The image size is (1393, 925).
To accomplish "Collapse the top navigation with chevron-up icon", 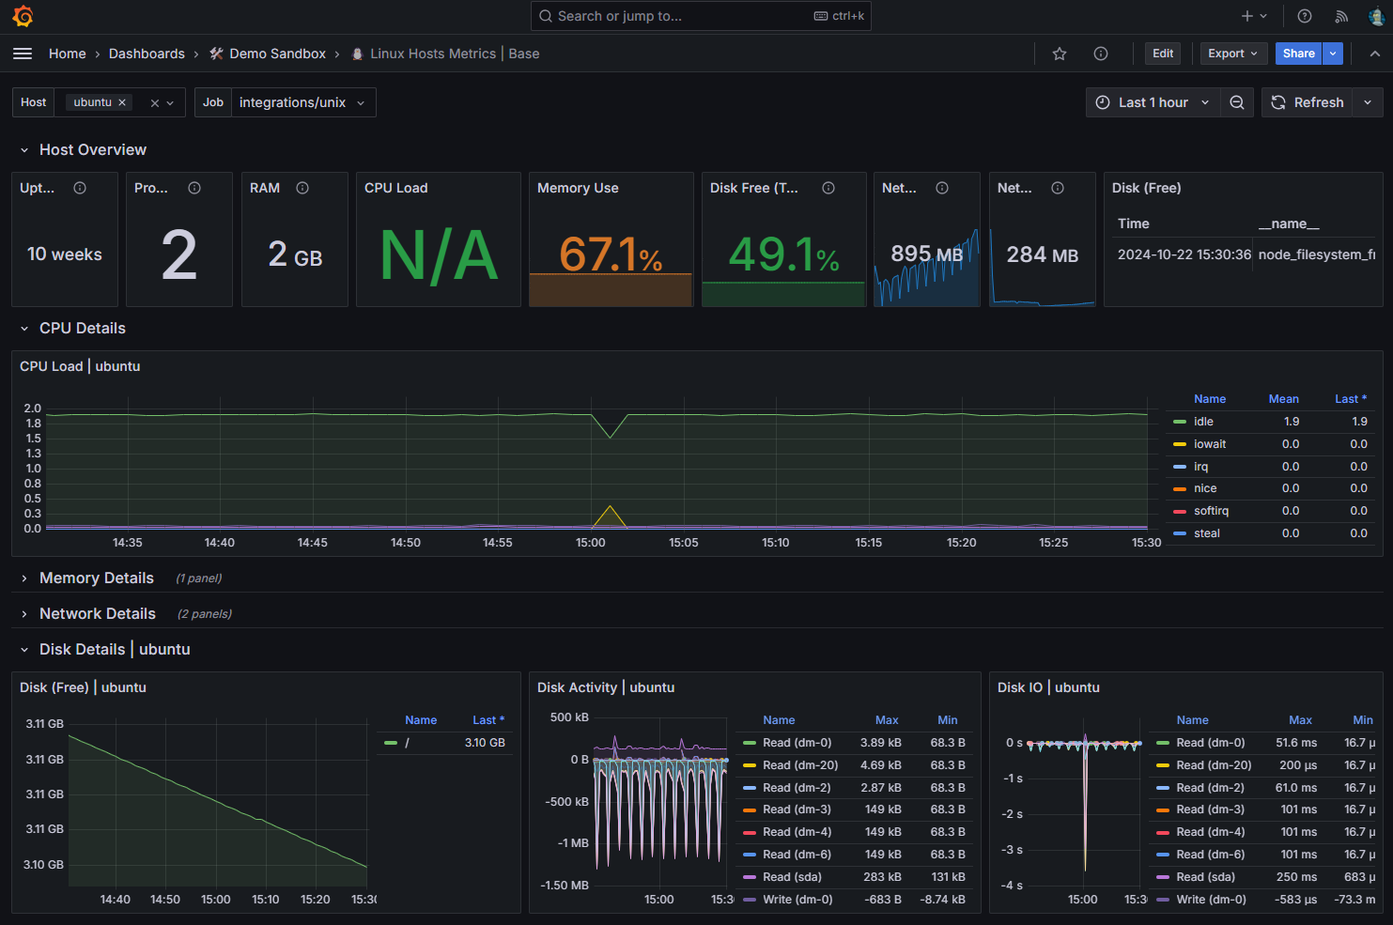I will (1374, 54).
